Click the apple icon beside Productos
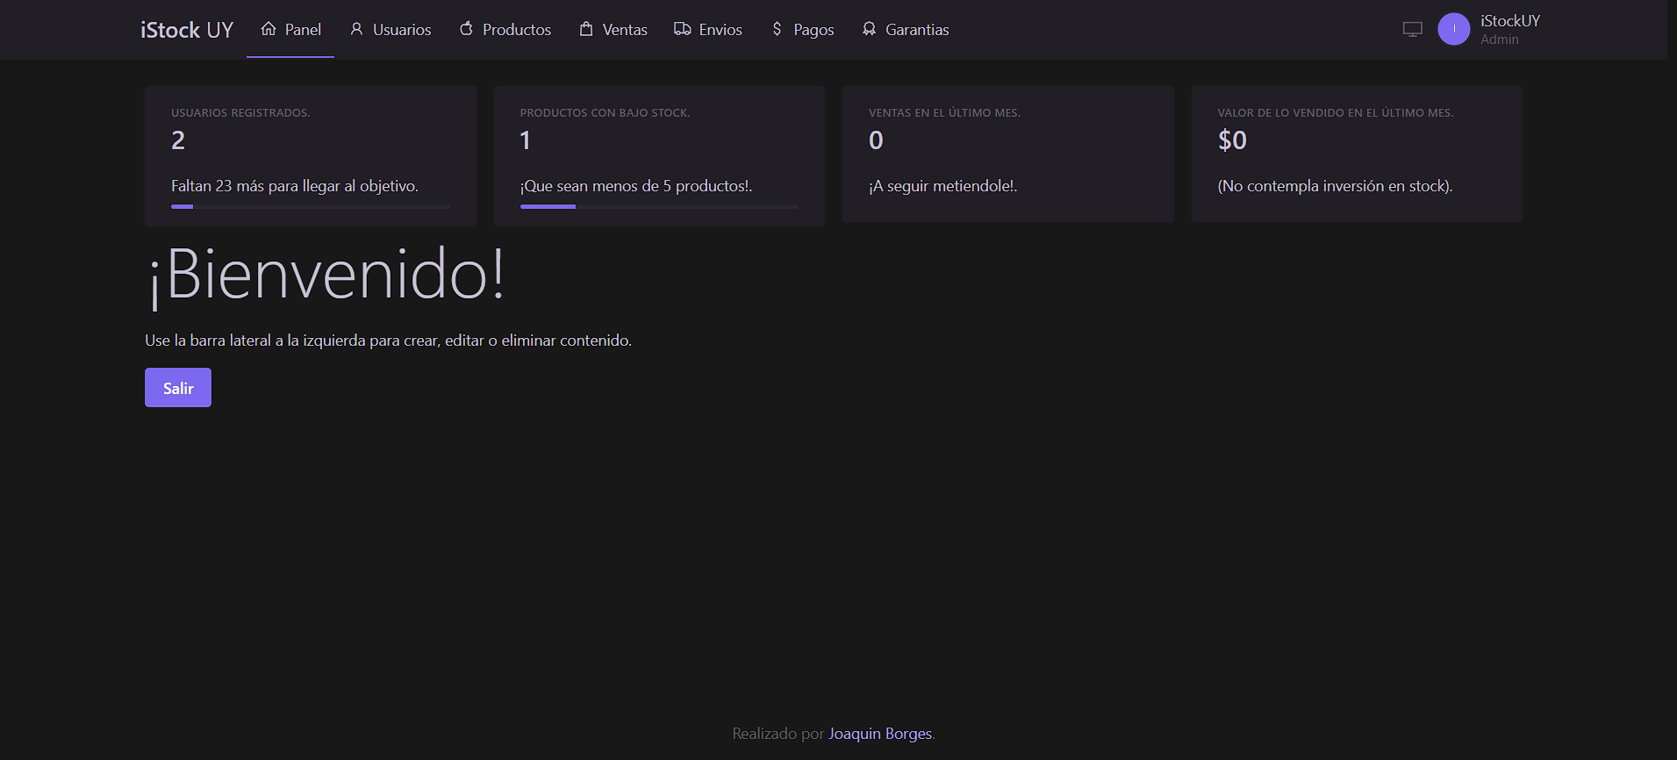The image size is (1677, 760). [x=466, y=29]
